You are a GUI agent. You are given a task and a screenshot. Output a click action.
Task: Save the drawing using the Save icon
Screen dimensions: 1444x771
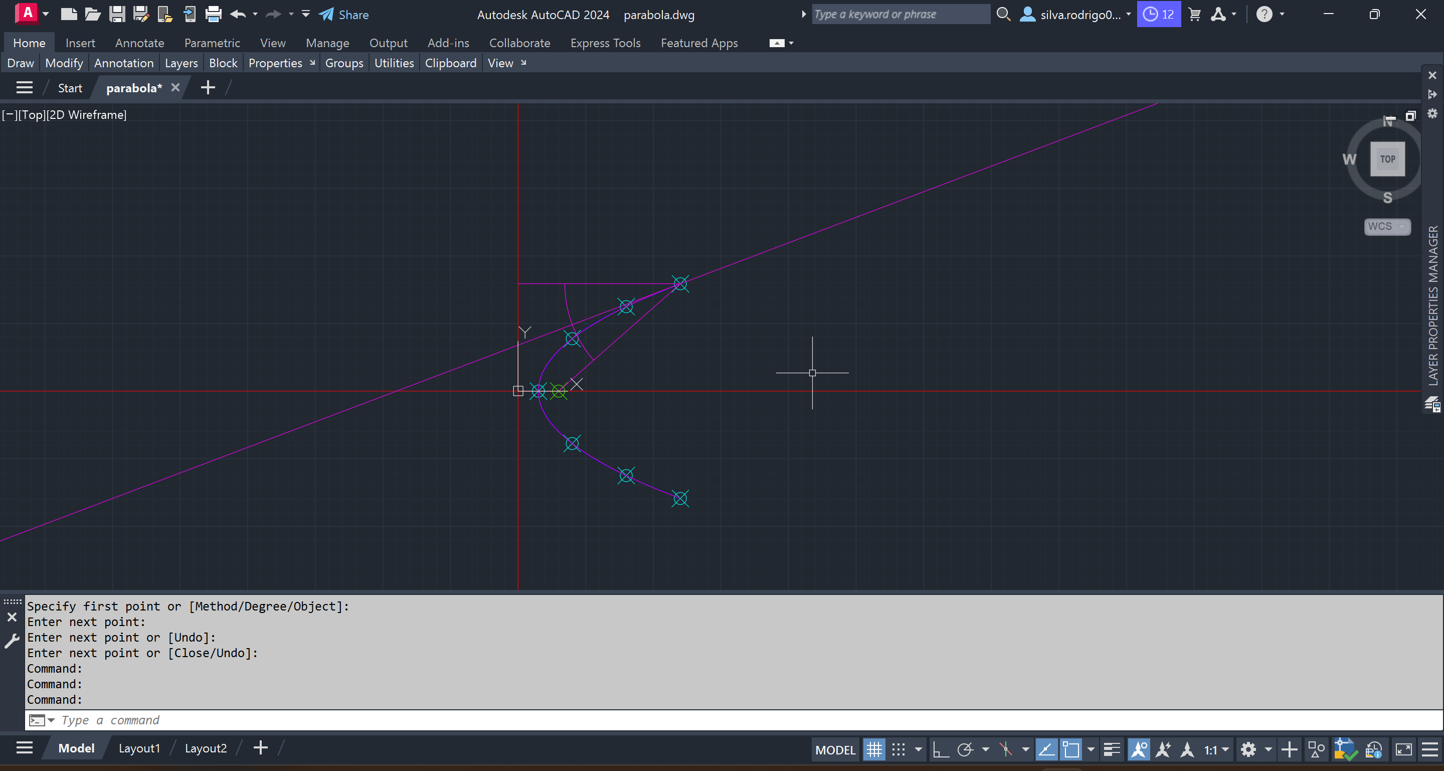point(117,14)
